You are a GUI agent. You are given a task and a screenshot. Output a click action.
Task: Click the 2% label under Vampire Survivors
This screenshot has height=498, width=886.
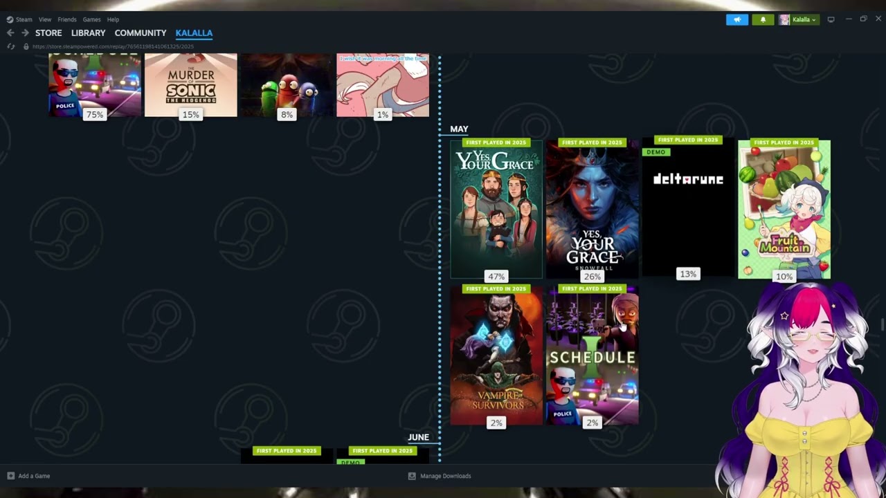coord(496,423)
